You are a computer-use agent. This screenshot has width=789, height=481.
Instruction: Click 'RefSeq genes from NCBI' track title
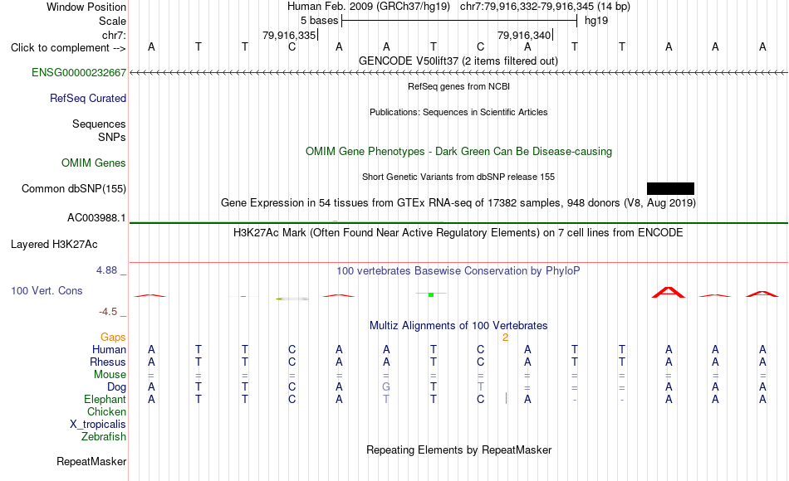pos(459,86)
